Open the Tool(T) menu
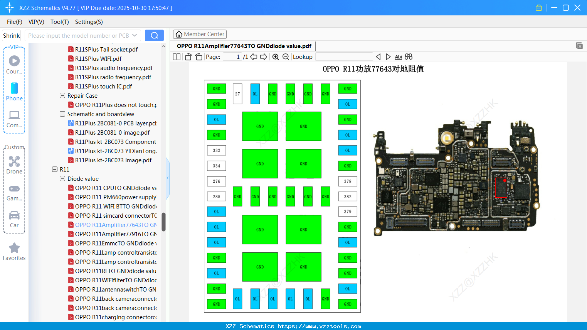The width and height of the screenshot is (587, 330). [x=60, y=22]
